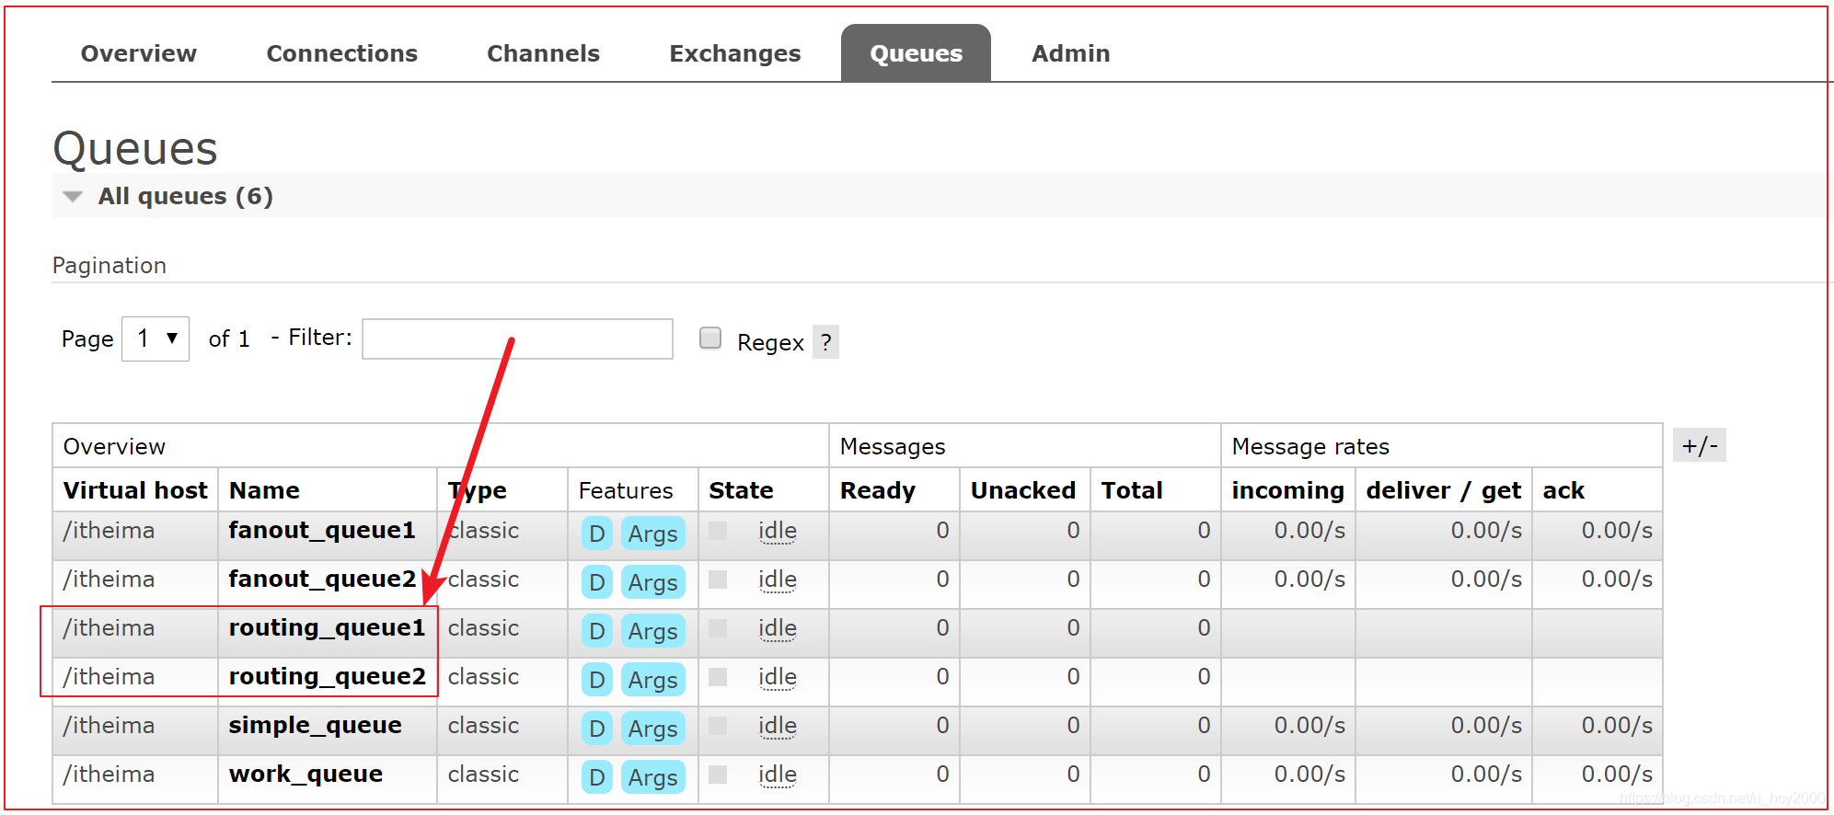Click incoming rate 0.00/s for fanout_queue1
Viewport: 1834px width, 815px height.
click(1309, 531)
